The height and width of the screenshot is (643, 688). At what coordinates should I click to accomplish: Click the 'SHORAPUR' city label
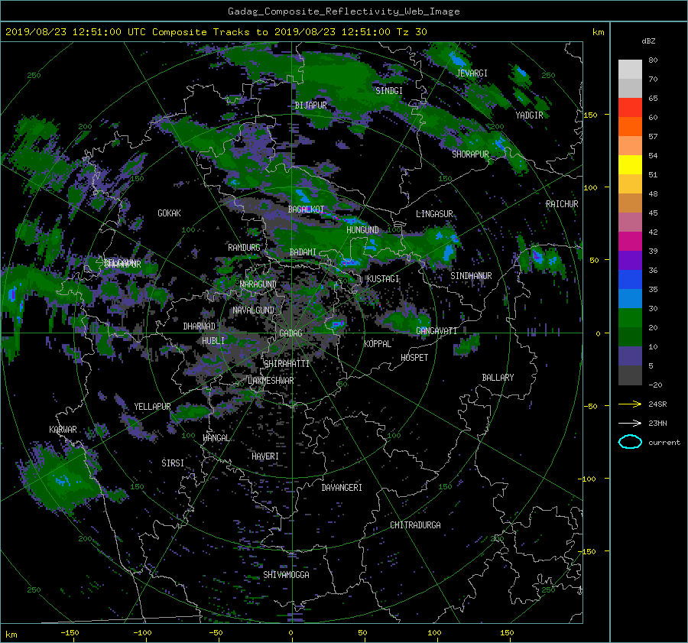pos(470,154)
